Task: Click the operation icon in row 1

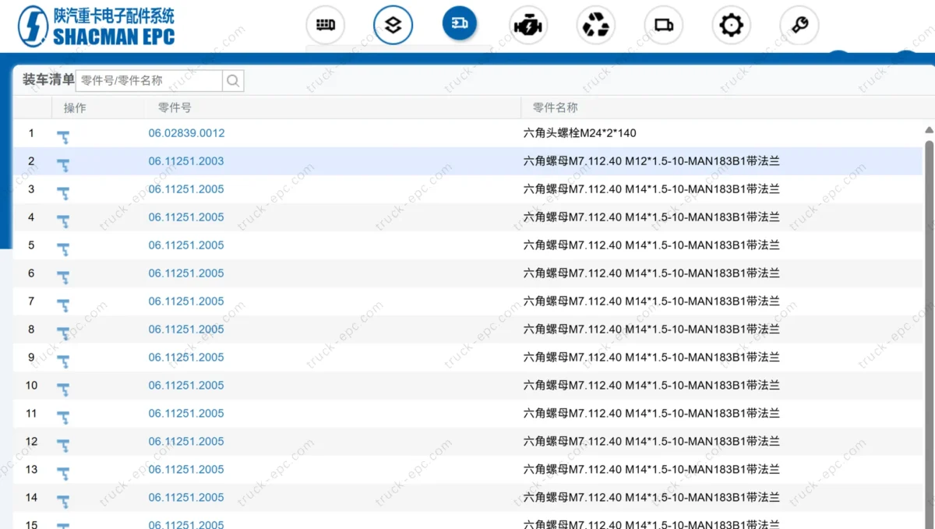Action: 63,137
